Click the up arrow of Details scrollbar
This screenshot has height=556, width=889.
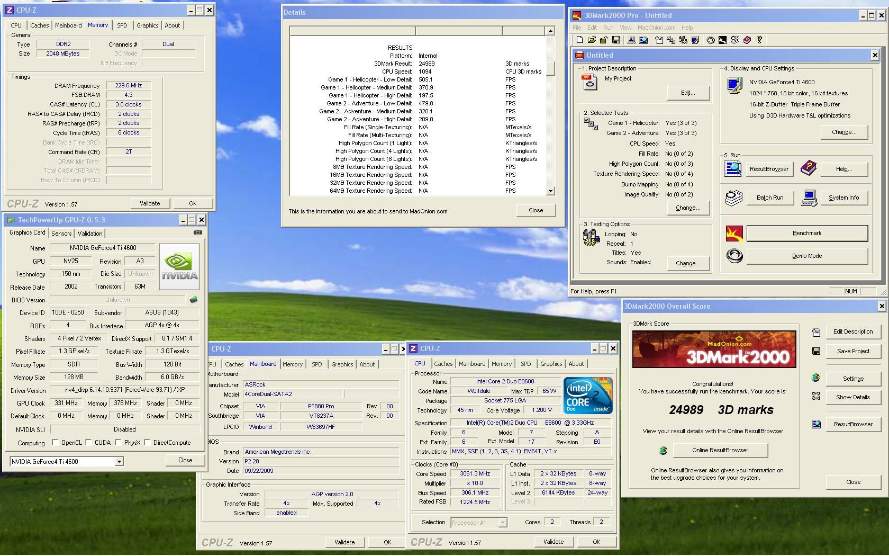point(550,31)
